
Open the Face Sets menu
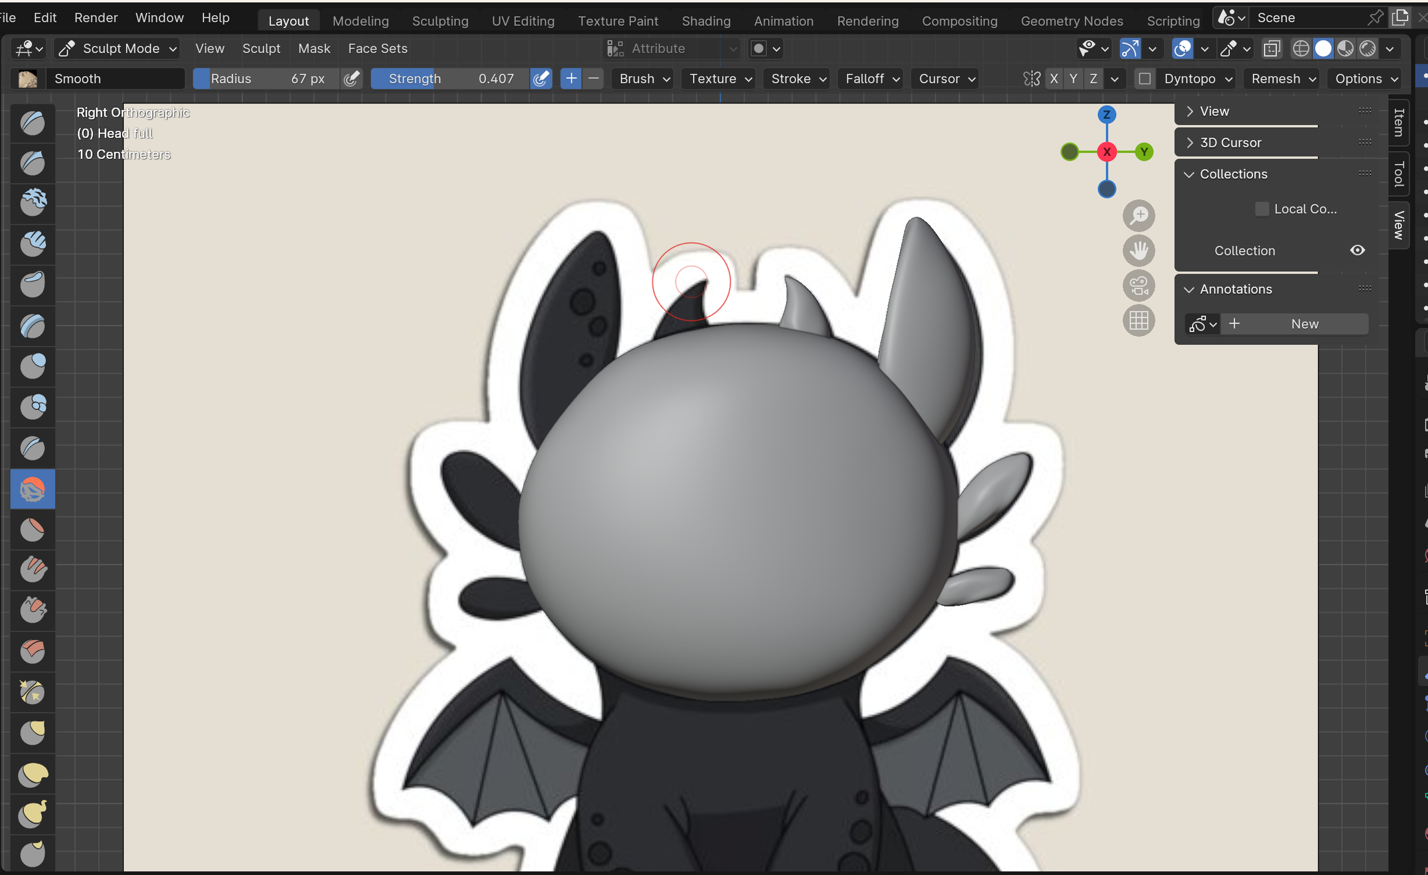click(x=377, y=49)
